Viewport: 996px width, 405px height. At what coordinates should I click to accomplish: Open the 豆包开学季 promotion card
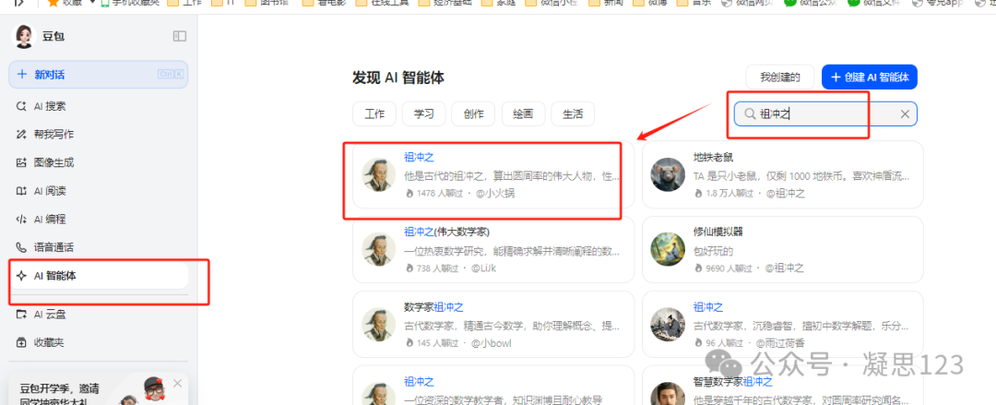click(99, 389)
